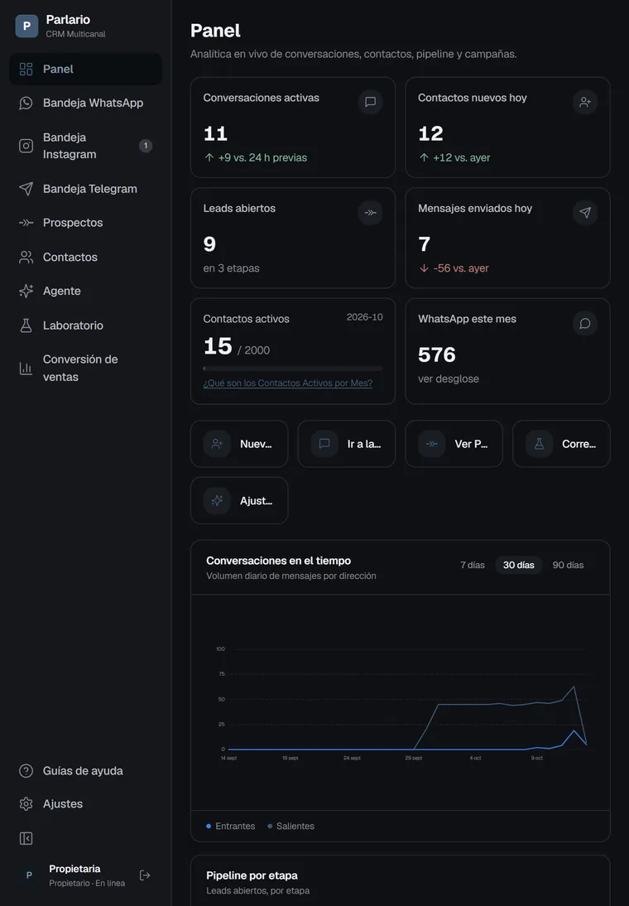Open the Bandeja WhatsApp inbox icon
This screenshot has height=906, width=629.
click(x=26, y=103)
